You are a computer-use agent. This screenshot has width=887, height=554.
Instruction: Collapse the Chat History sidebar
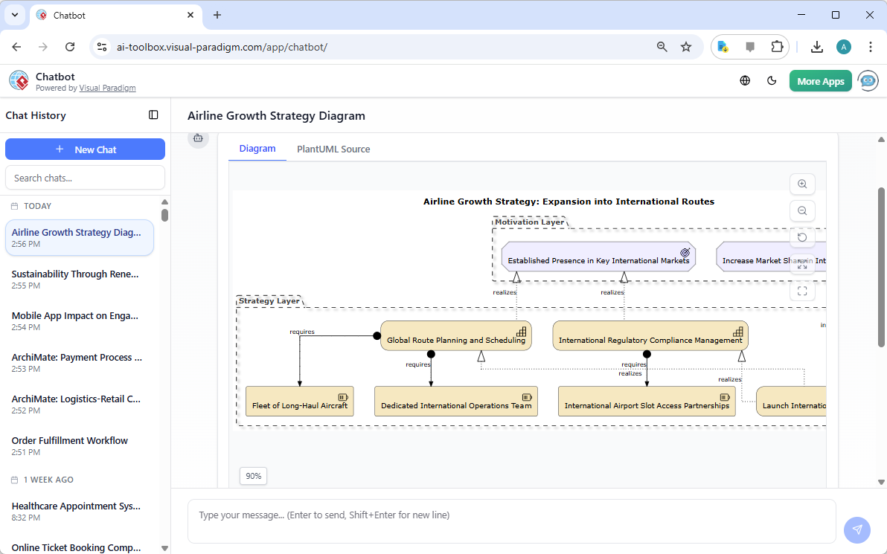(153, 115)
